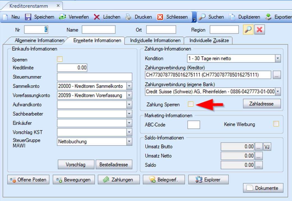Focus the Steuernummer field
Screen dimensions: 292x201
[95, 77]
